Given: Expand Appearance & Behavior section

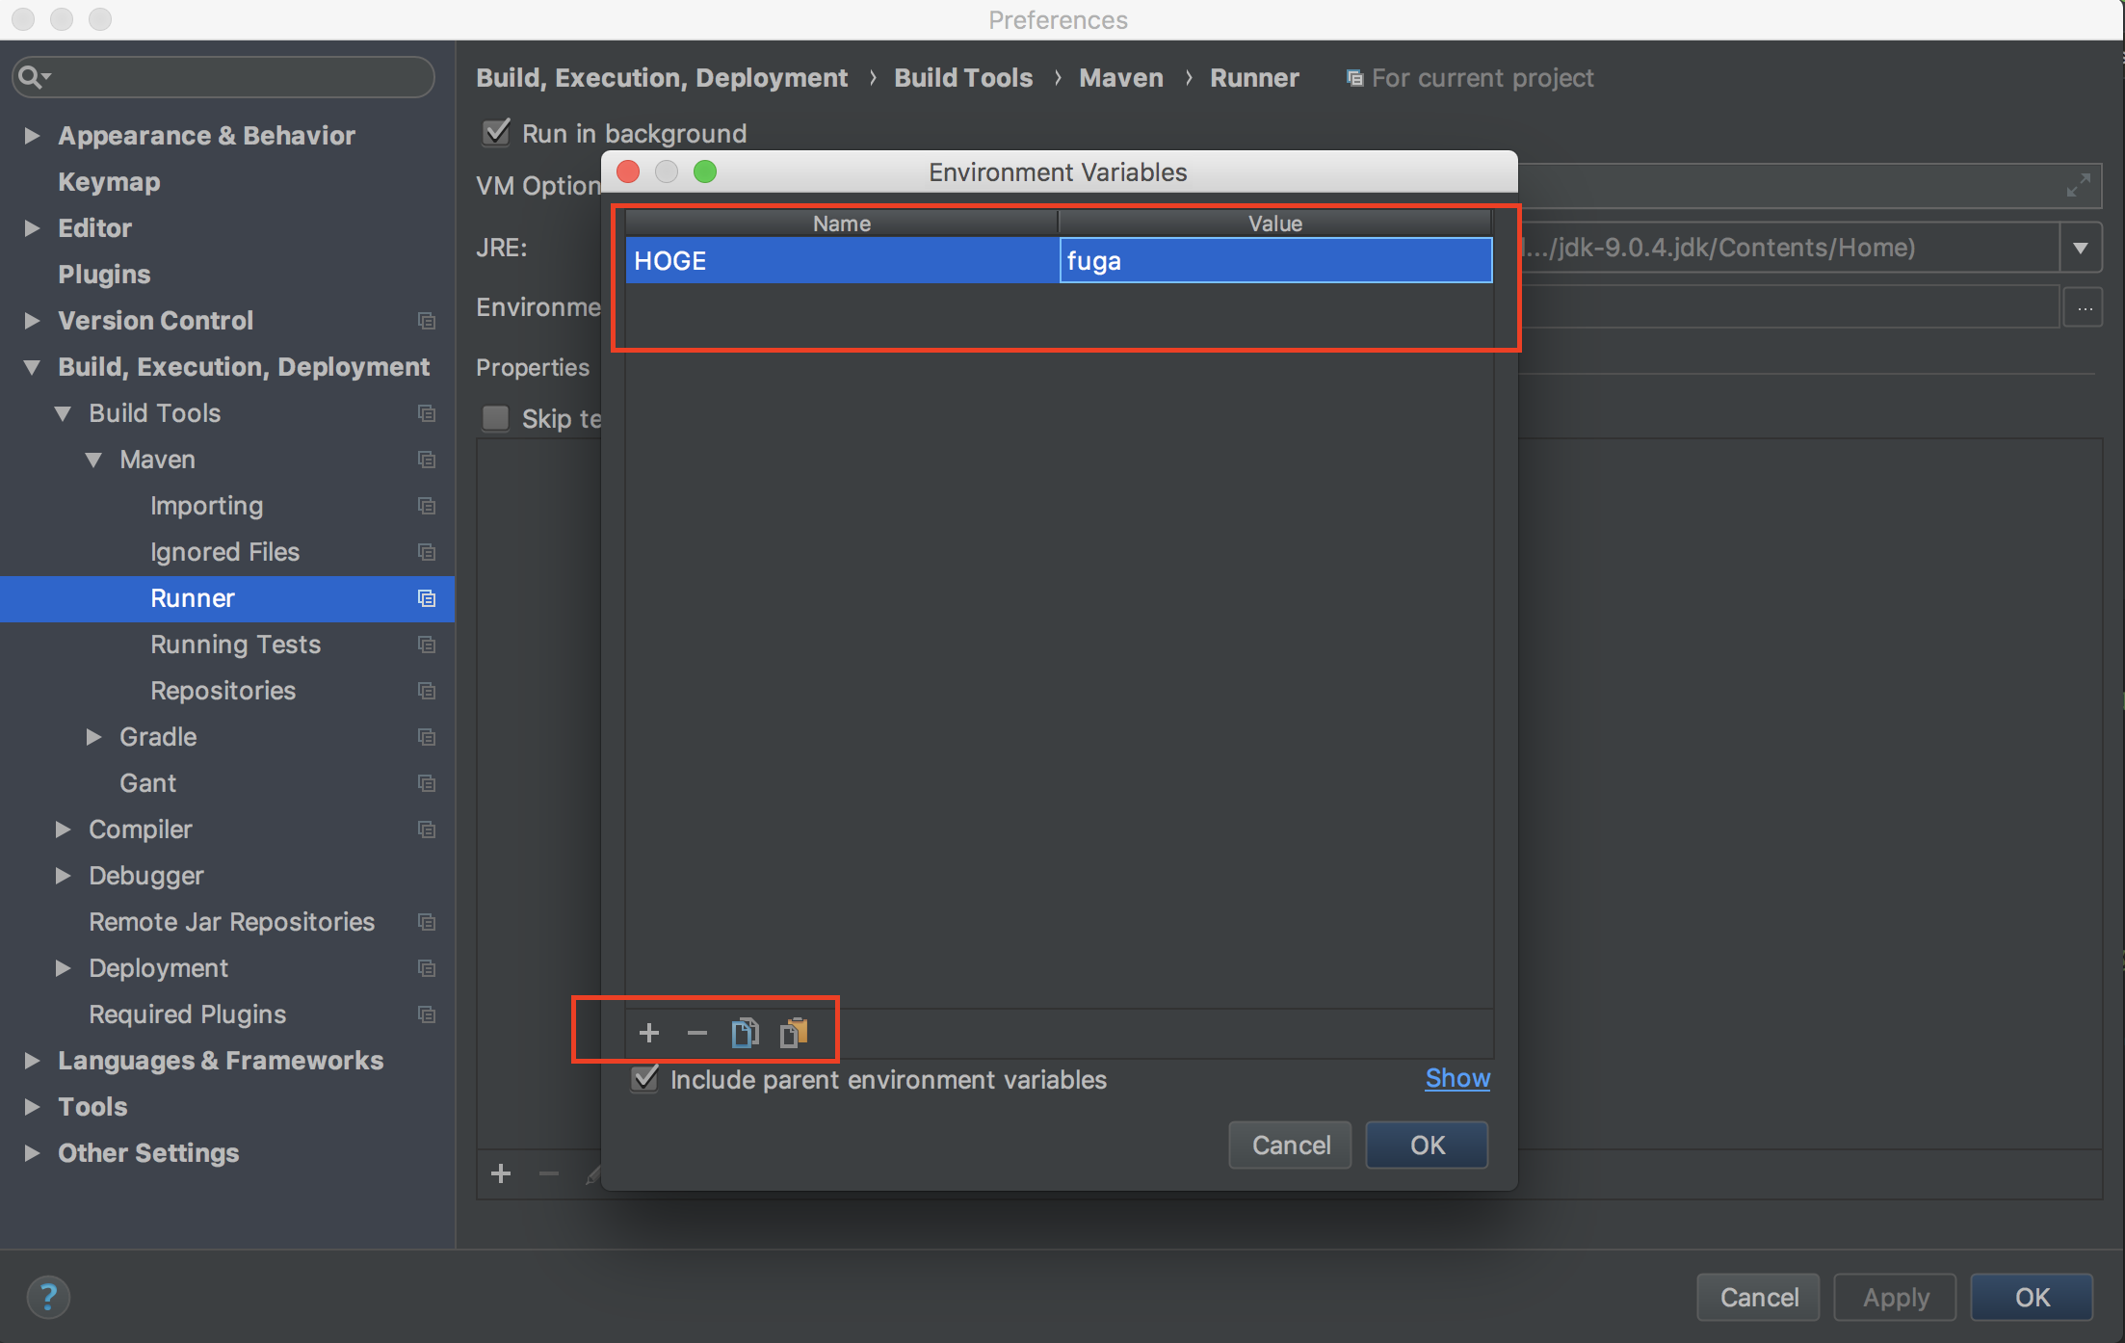Looking at the screenshot, I should tap(32, 136).
